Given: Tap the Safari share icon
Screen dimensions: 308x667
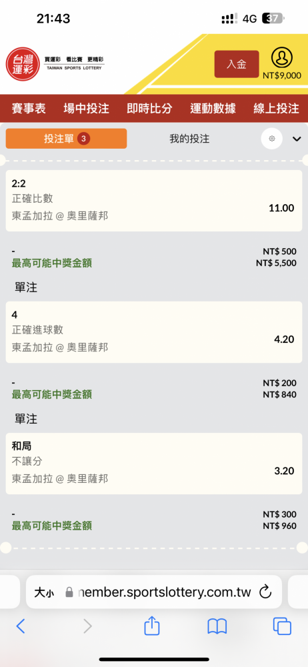Looking at the screenshot, I should 152,626.
